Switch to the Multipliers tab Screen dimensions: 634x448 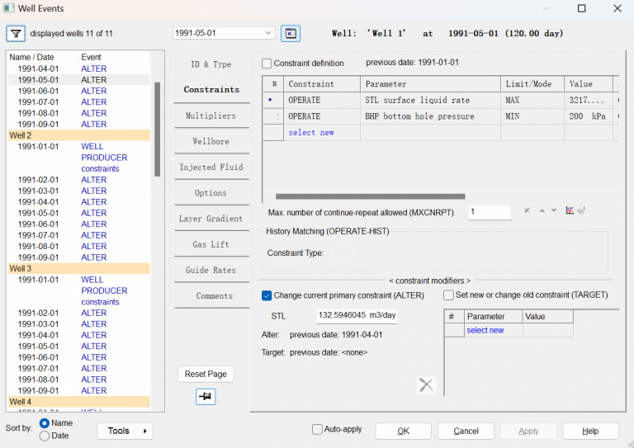[x=211, y=116]
